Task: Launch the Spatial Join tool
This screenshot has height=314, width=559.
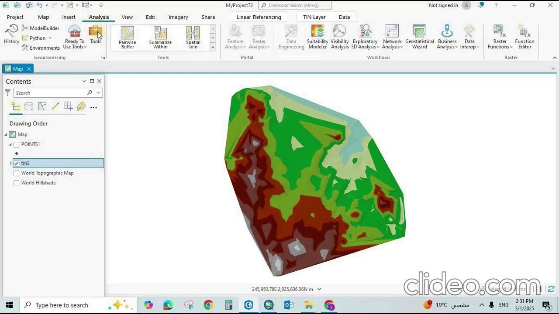Action: [193, 38]
